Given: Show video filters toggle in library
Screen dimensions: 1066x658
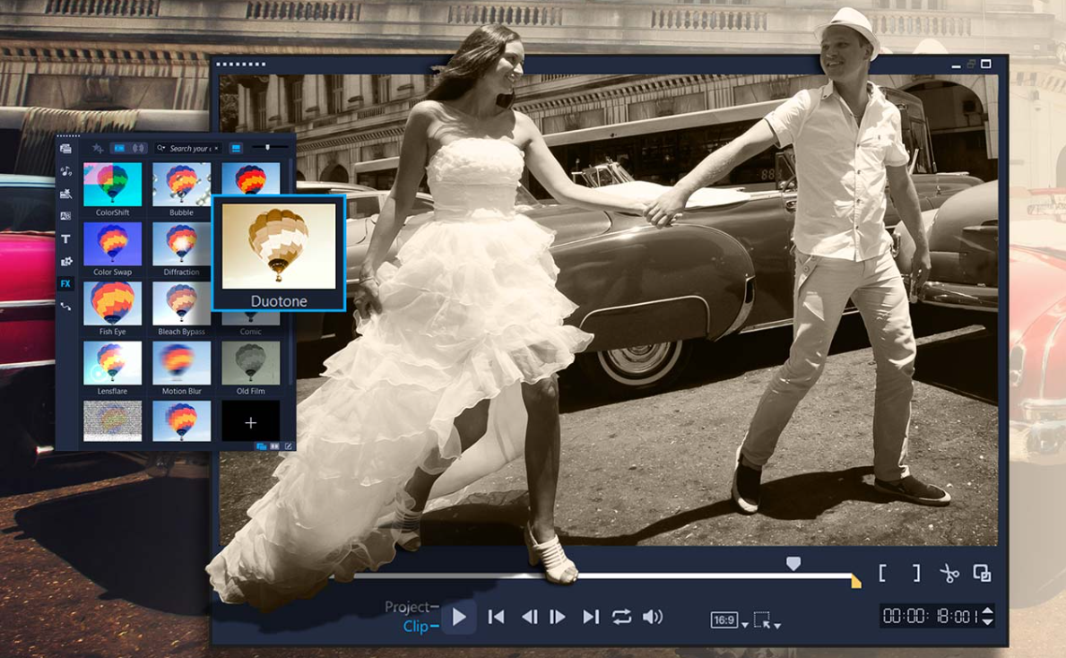Looking at the screenshot, I should [118, 148].
